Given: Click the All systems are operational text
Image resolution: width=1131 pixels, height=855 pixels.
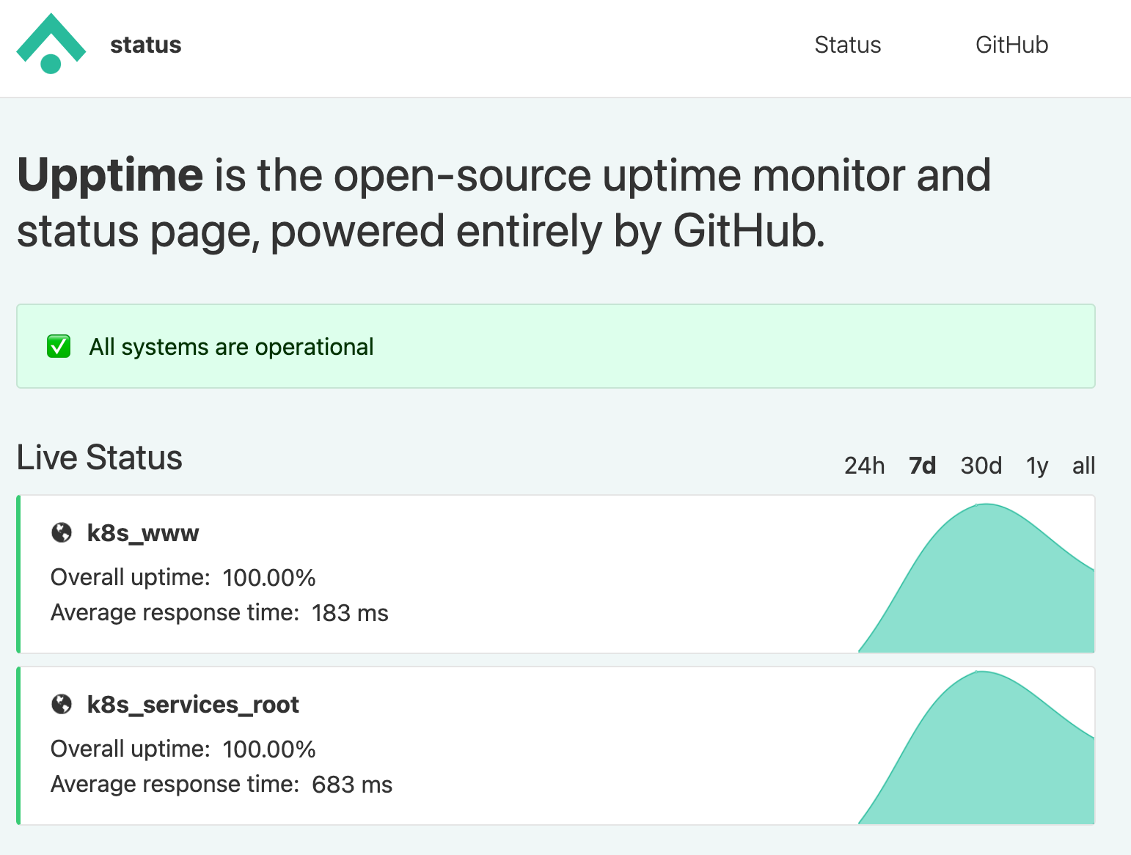Looking at the screenshot, I should (231, 347).
